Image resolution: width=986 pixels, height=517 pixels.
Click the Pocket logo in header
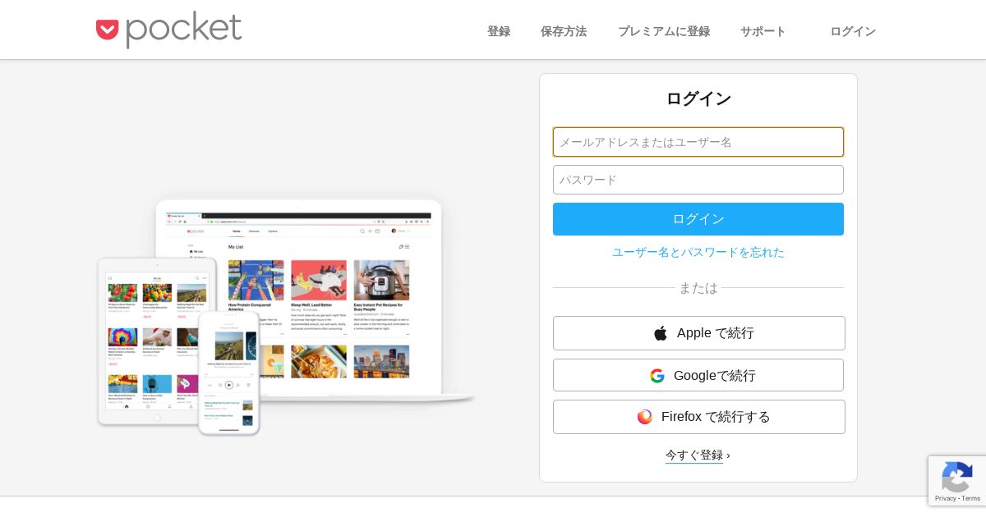(x=168, y=30)
